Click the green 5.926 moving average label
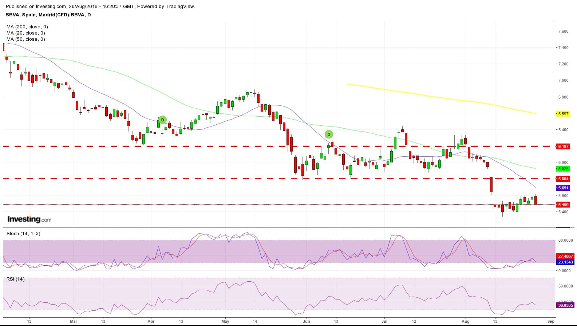Screen dimensions: 577x326 pos(563,169)
